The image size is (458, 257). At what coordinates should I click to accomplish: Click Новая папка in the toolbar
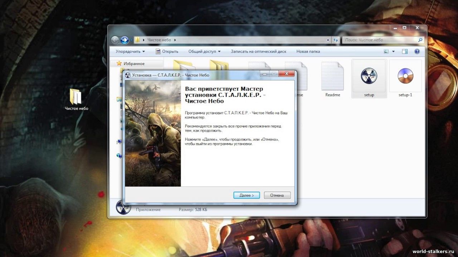308,51
